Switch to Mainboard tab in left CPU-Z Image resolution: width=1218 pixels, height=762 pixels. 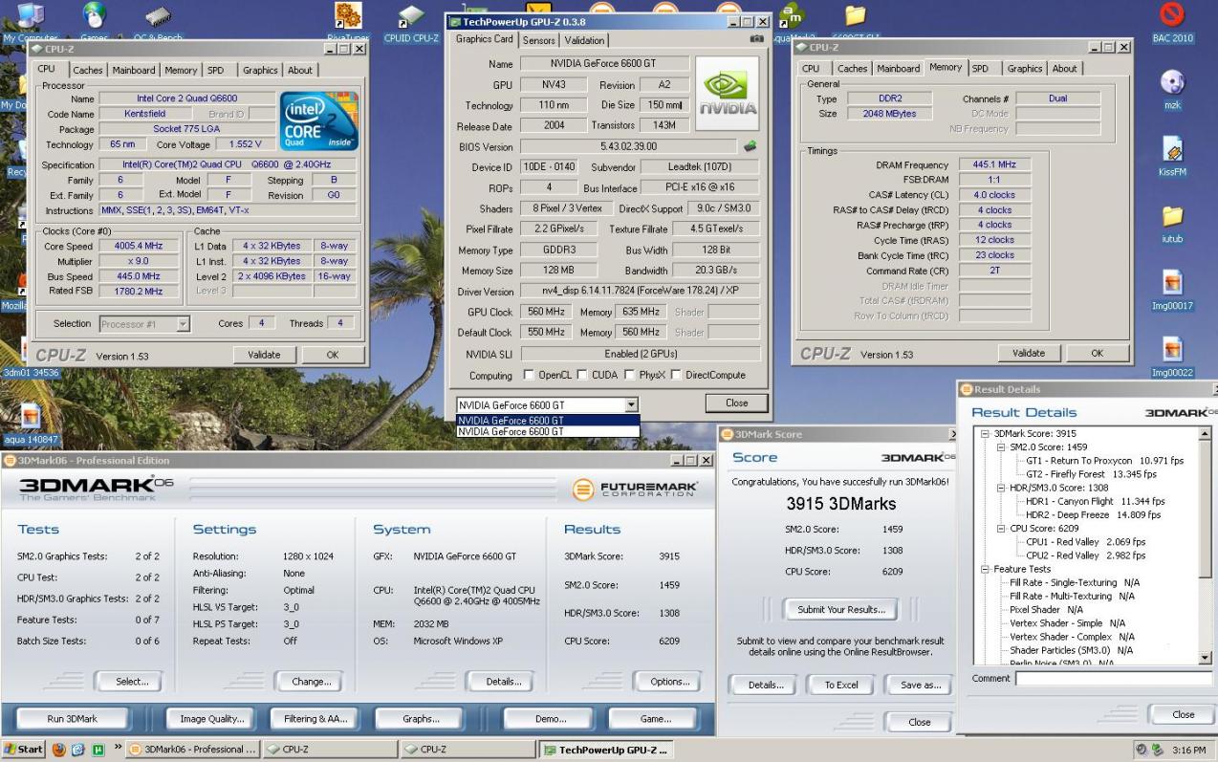tap(134, 70)
